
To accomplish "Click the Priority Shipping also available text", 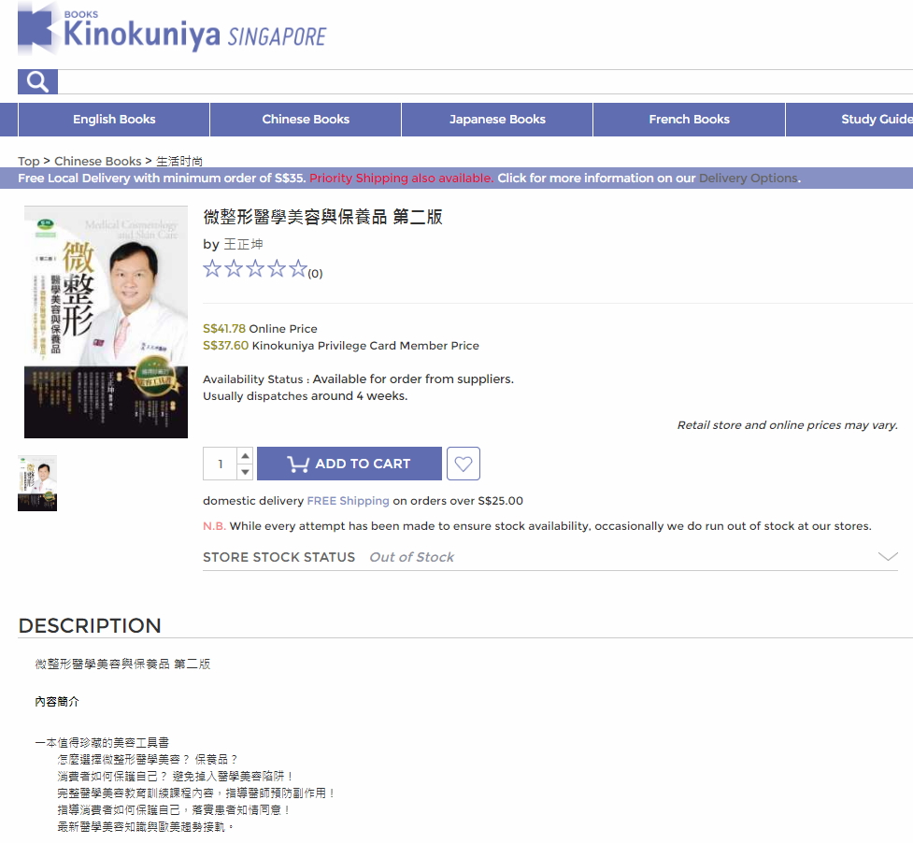I will pyautogui.click(x=401, y=179).
